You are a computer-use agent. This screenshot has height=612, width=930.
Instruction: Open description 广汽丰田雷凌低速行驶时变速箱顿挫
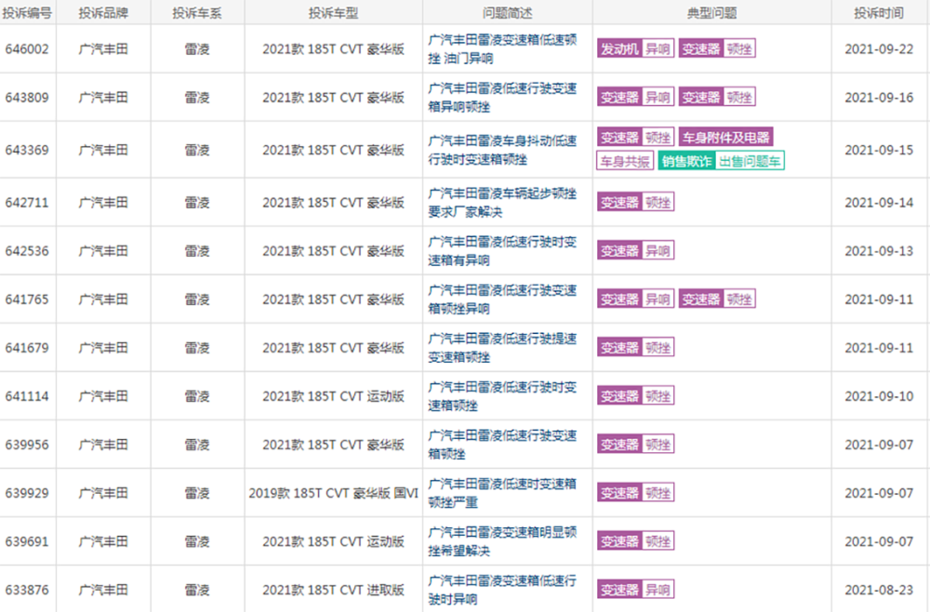tap(502, 396)
